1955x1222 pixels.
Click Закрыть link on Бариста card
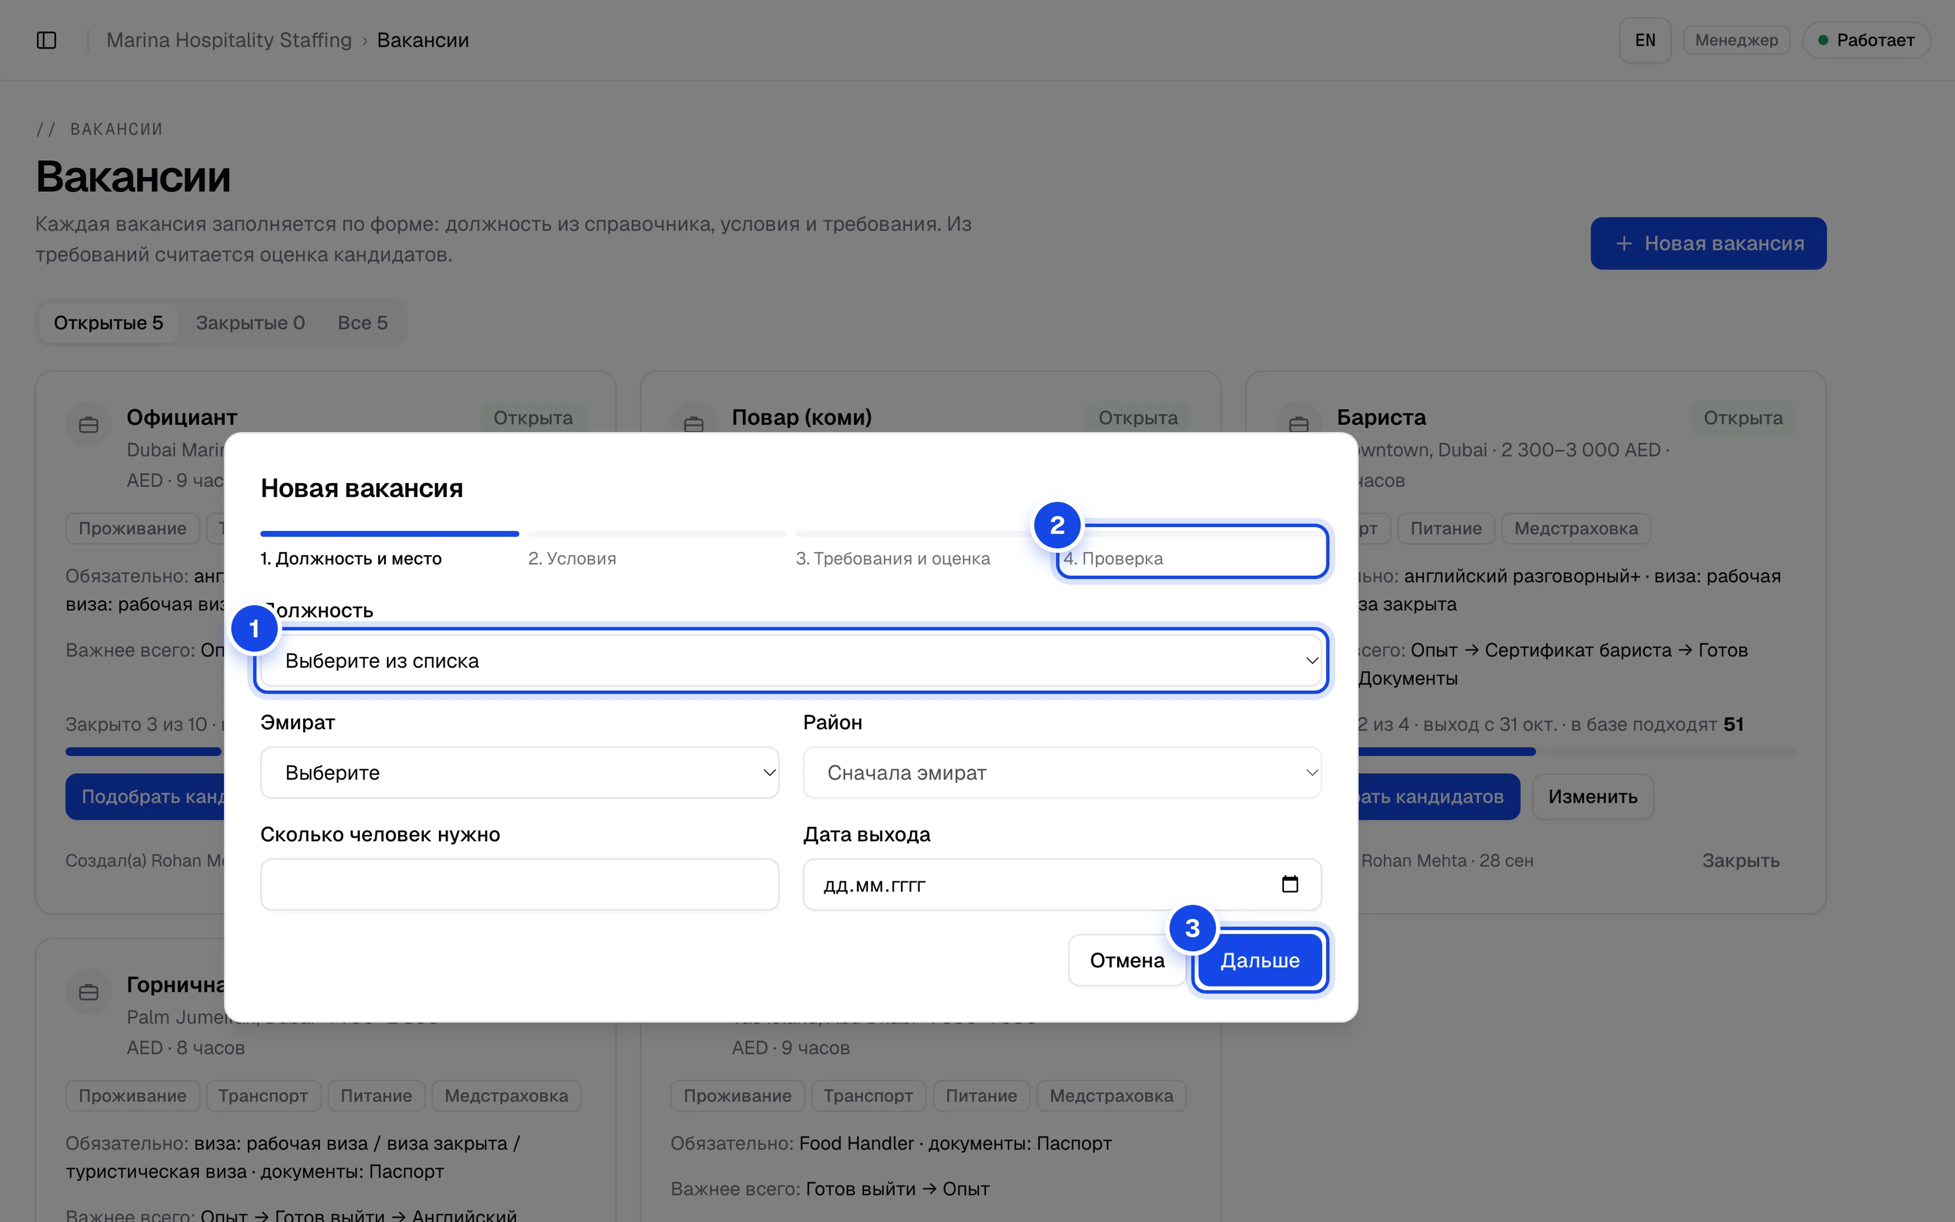1740,861
